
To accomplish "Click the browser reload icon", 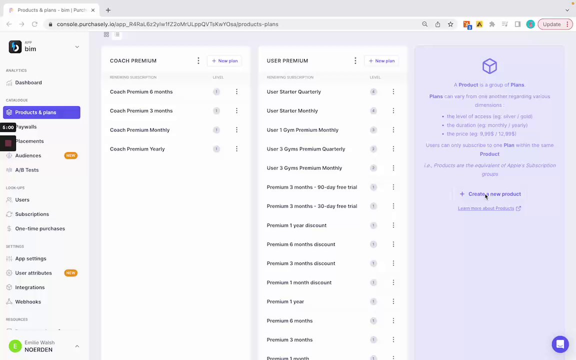I will tap(34, 24).
